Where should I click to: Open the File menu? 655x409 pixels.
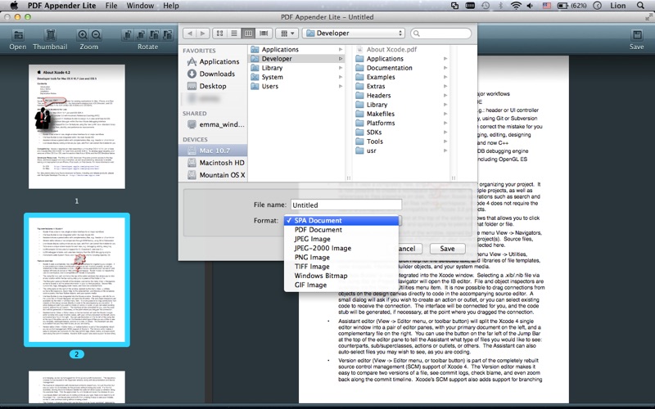point(111,6)
